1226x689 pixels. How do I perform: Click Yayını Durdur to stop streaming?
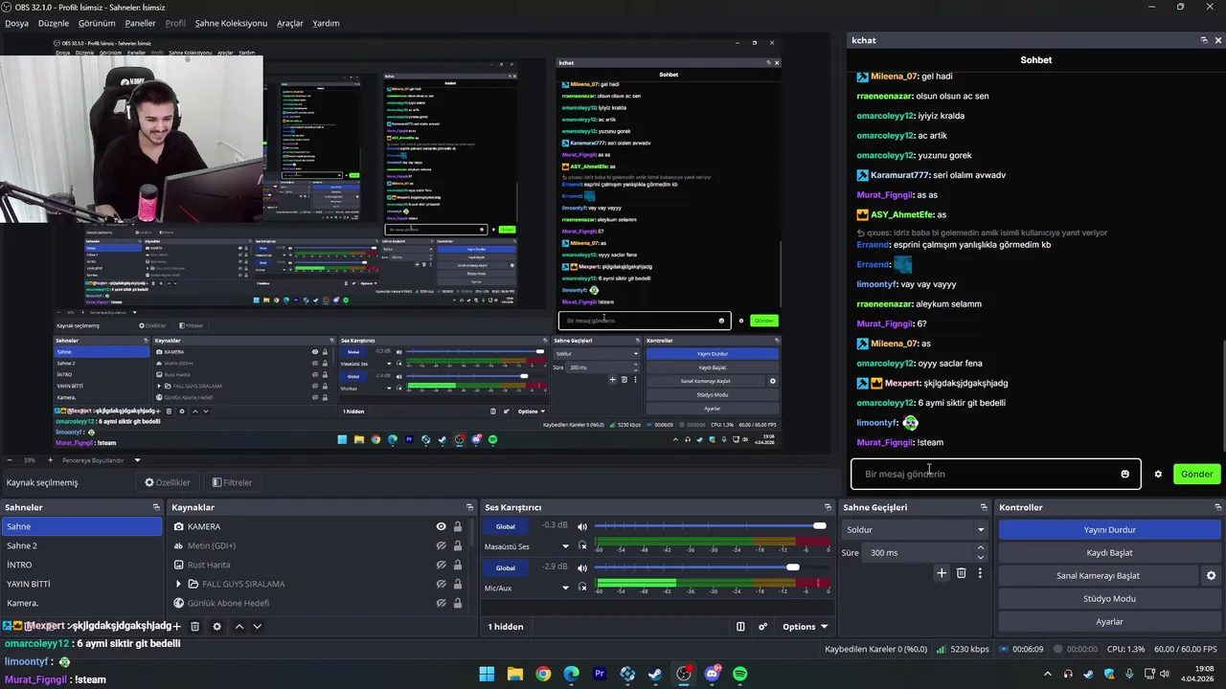[1109, 529]
